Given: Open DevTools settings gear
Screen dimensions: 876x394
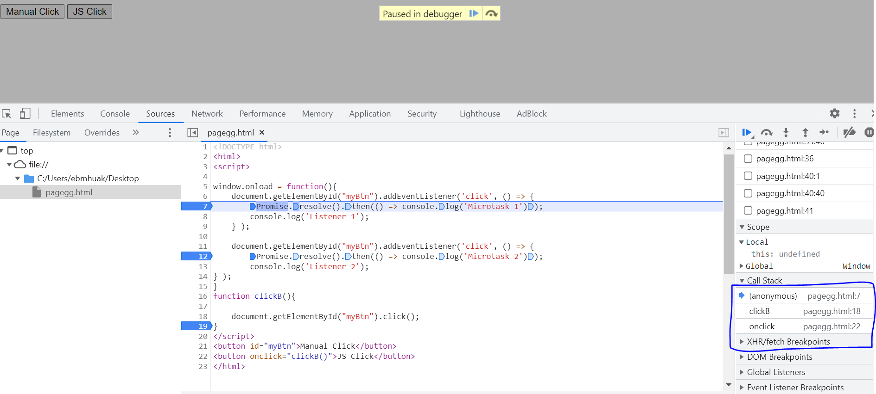Looking at the screenshot, I should (x=835, y=113).
